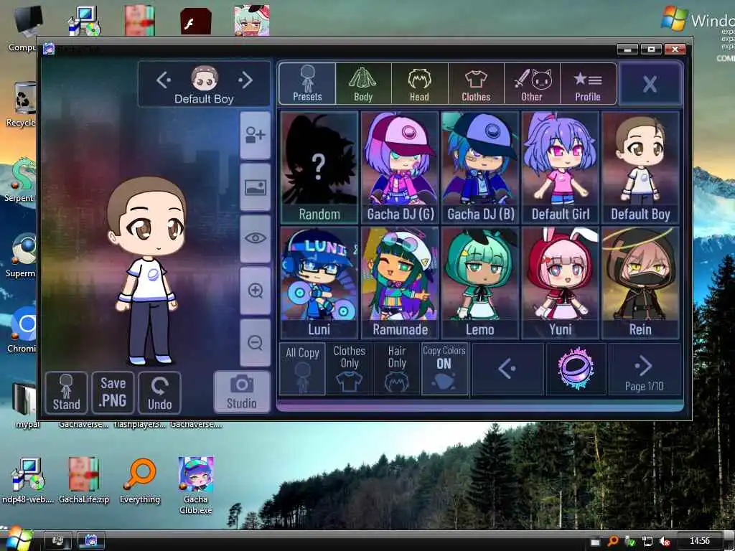Click the muted volume tray icon
Image resolution: width=735 pixels, height=551 pixels.
[664, 542]
